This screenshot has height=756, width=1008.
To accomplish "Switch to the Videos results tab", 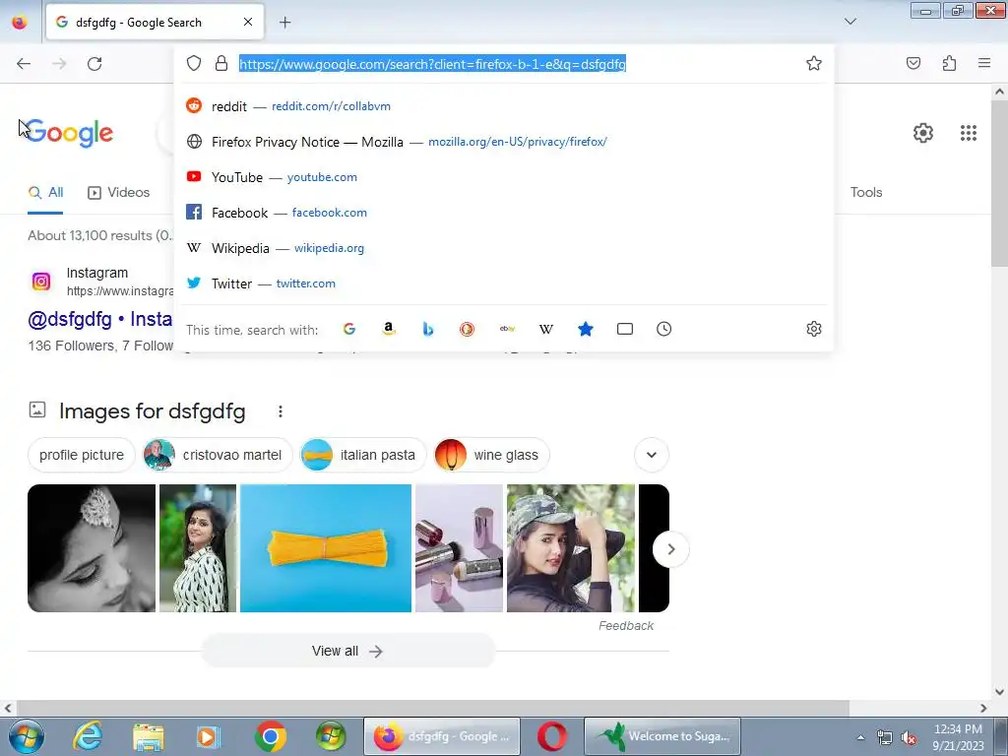I will tap(119, 192).
